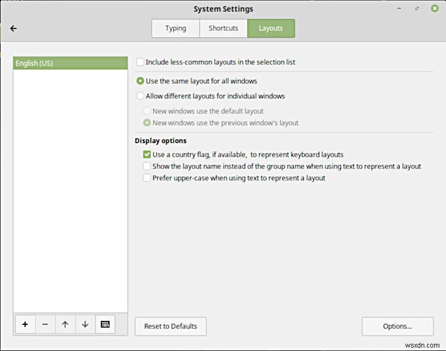Image resolution: width=446 pixels, height=351 pixels.
Task: Click the add layout plus icon
Action: pyautogui.click(x=25, y=324)
